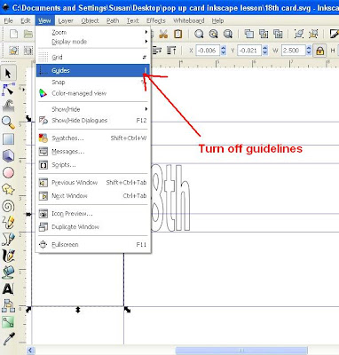Open Icon Preview from the menu
This screenshot has width=339, height=355.
pos(93,214)
